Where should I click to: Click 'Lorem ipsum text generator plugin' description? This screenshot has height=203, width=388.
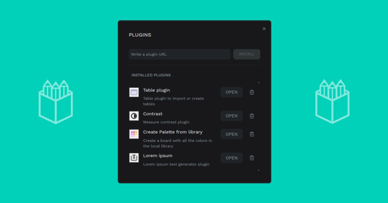176,164
